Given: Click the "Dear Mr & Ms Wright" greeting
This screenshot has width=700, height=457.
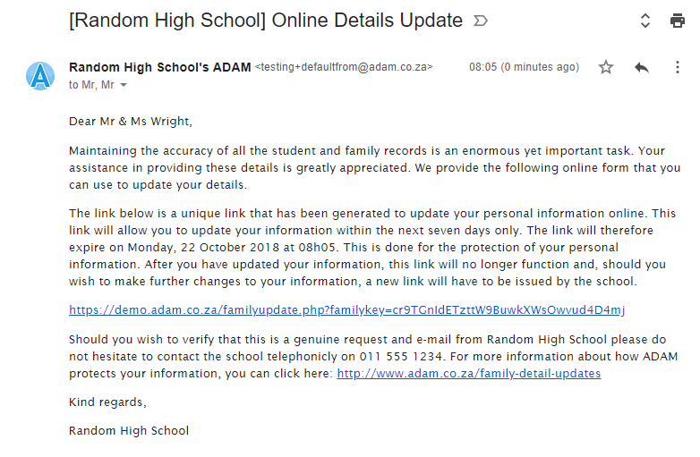Looking at the screenshot, I should pos(131,122).
